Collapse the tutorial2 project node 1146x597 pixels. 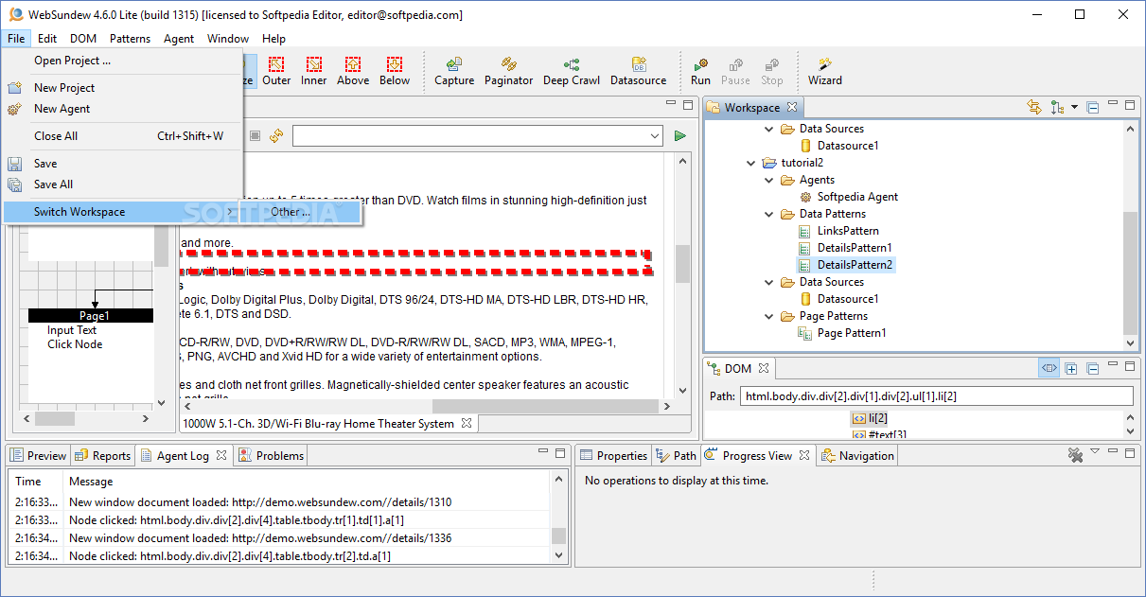point(750,163)
